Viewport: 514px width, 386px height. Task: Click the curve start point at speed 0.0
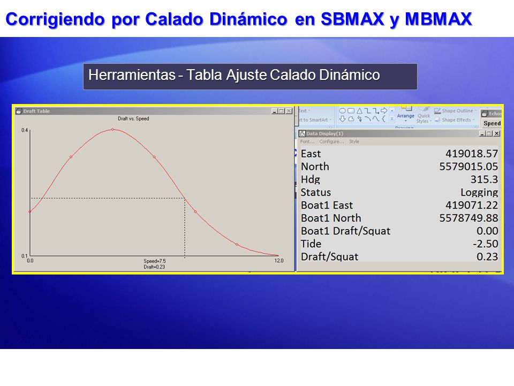(30, 212)
